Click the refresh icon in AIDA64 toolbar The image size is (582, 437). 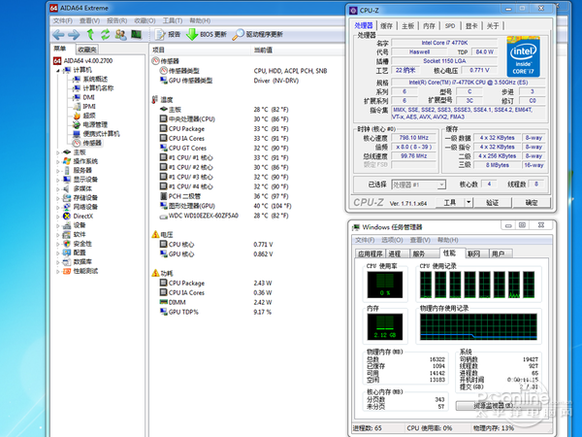tap(106, 34)
